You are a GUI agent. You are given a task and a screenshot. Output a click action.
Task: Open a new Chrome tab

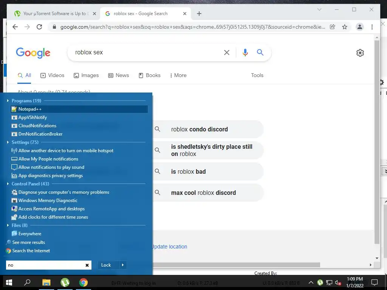point(199,14)
